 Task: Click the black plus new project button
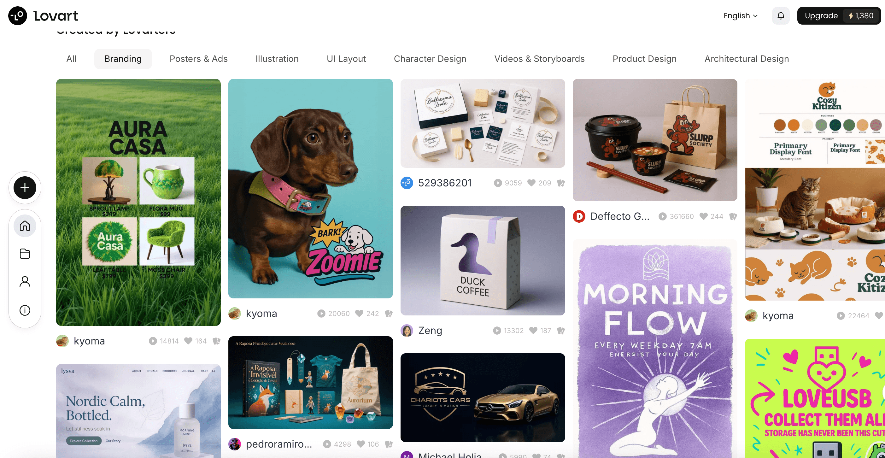25,188
